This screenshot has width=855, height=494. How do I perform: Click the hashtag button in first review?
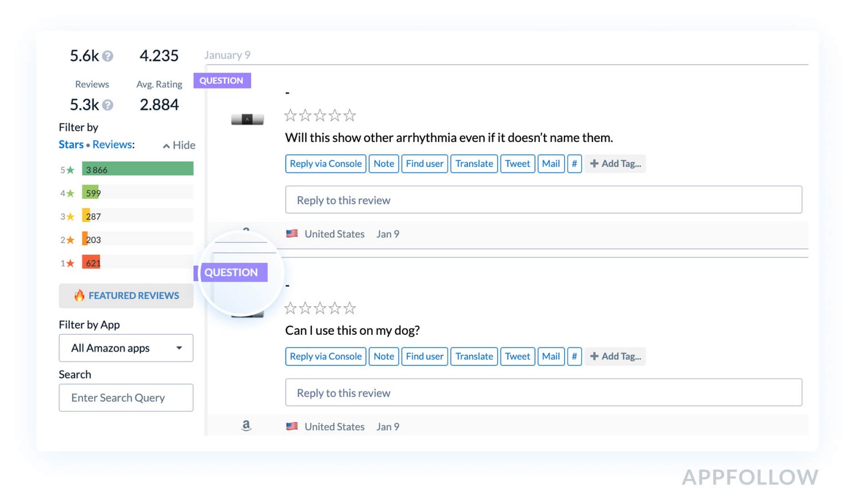(x=574, y=163)
